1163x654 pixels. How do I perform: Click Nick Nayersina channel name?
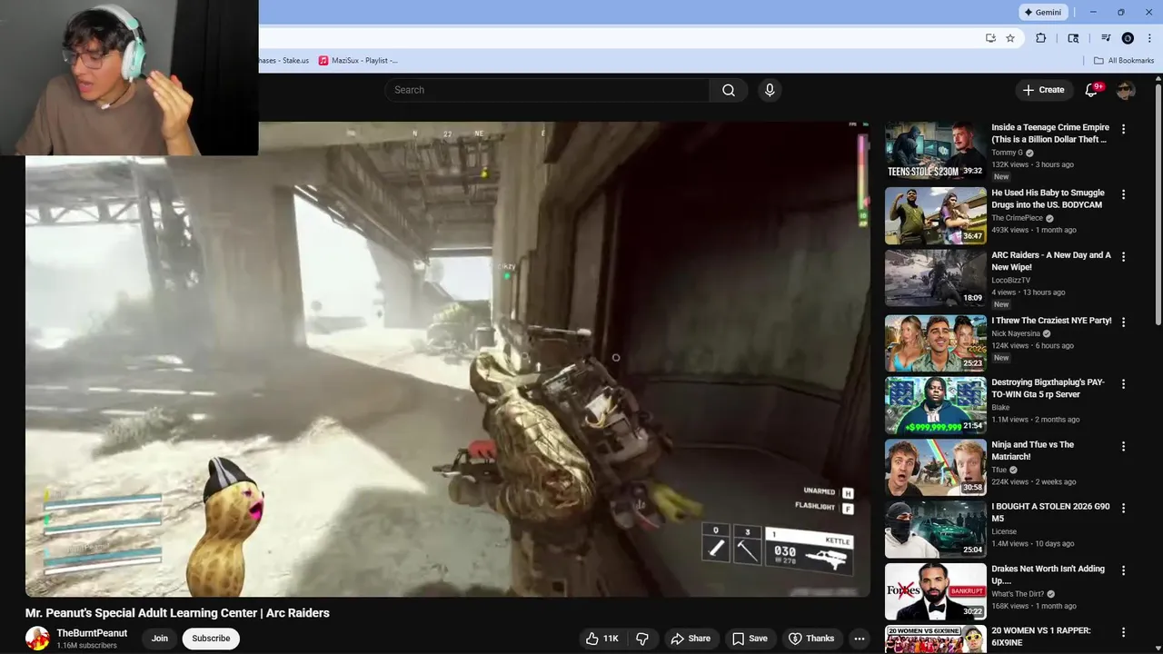click(x=1016, y=333)
